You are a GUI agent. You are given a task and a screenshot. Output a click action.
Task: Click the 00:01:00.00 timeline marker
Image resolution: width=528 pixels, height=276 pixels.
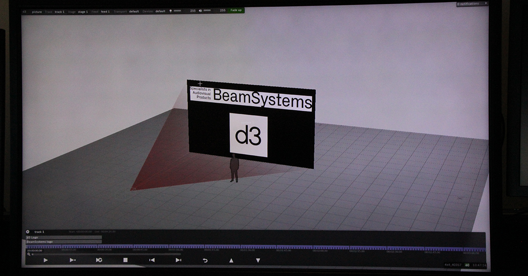pos(176,250)
